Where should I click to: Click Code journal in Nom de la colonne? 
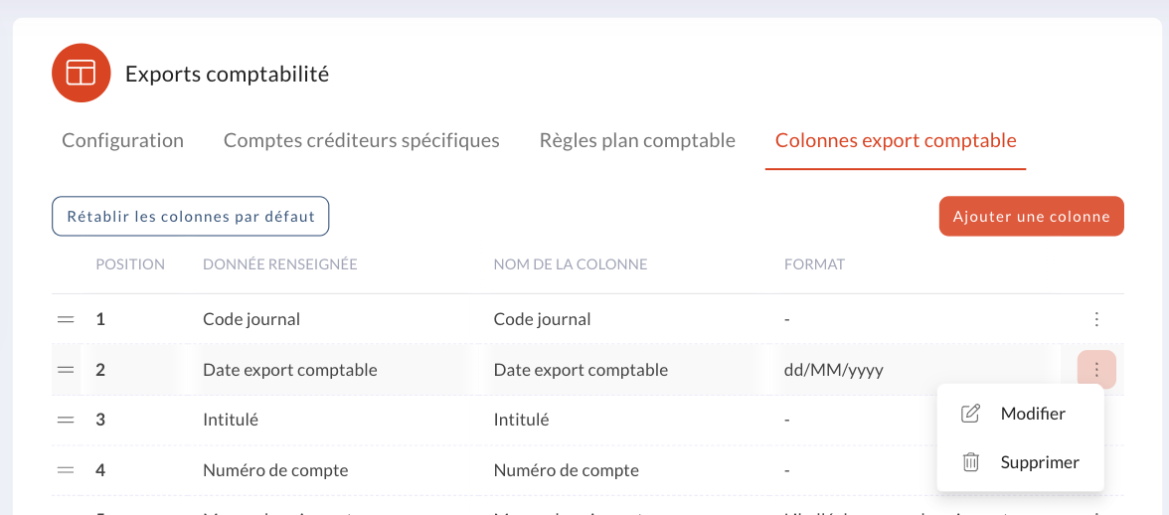click(542, 320)
